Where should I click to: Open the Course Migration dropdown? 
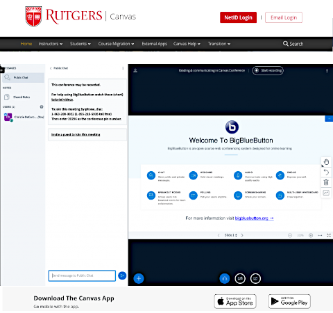pyautogui.click(x=116, y=44)
